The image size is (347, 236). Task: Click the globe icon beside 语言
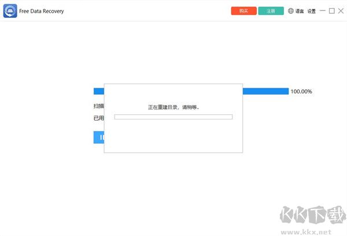290,11
